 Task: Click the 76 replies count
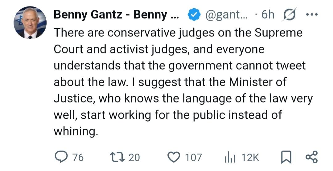[78, 157]
